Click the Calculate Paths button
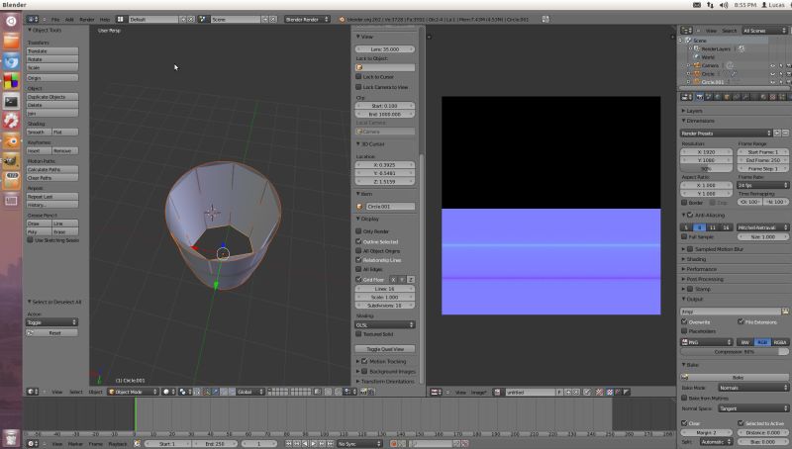 [52, 169]
